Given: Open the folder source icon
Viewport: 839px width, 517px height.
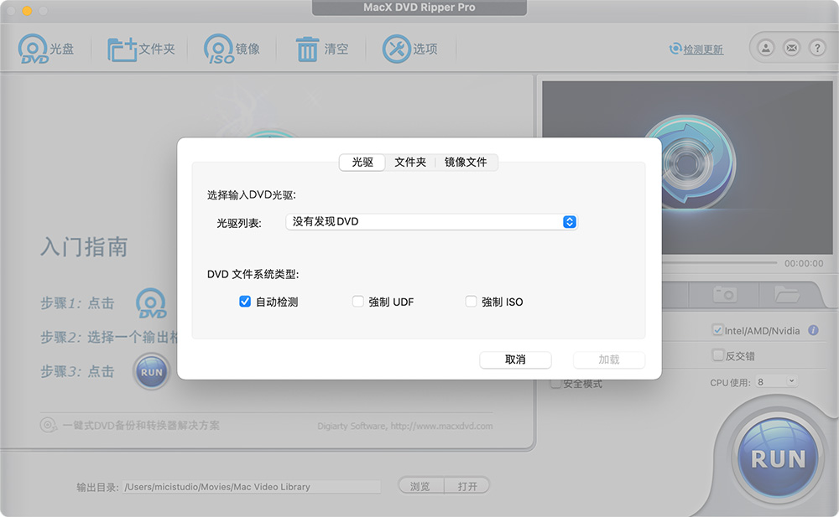Looking at the screenshot, I should (x=122, y=49).
